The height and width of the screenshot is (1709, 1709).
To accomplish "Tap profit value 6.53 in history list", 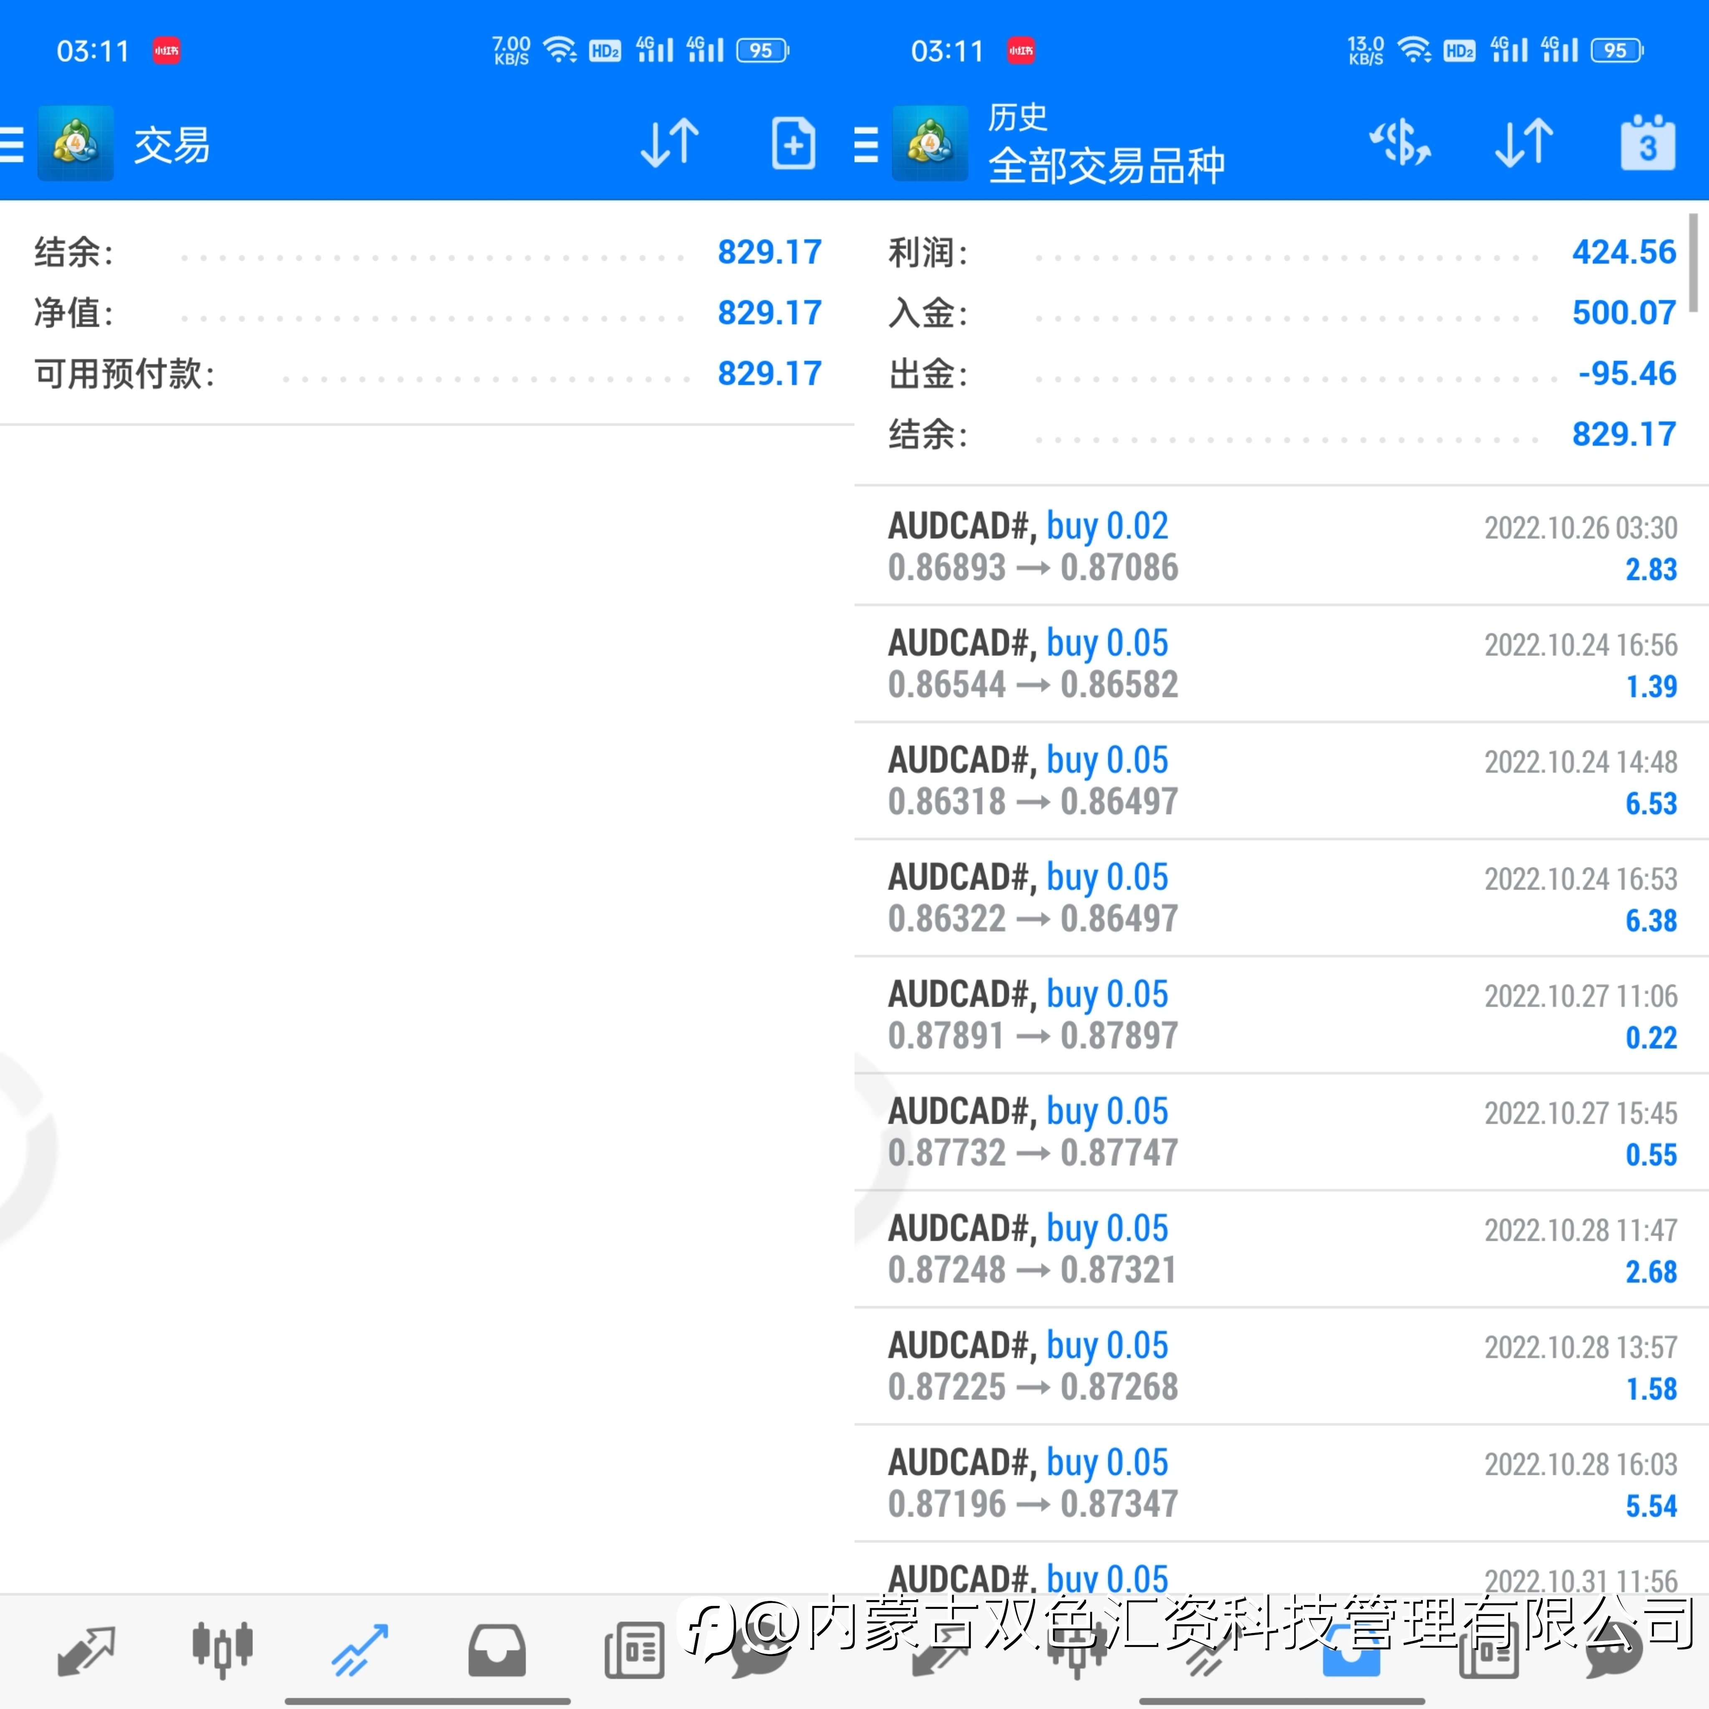I will pyautogui.click(x=1651, y=803).
